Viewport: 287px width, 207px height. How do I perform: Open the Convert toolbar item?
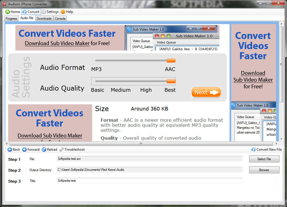coord(31,12)
